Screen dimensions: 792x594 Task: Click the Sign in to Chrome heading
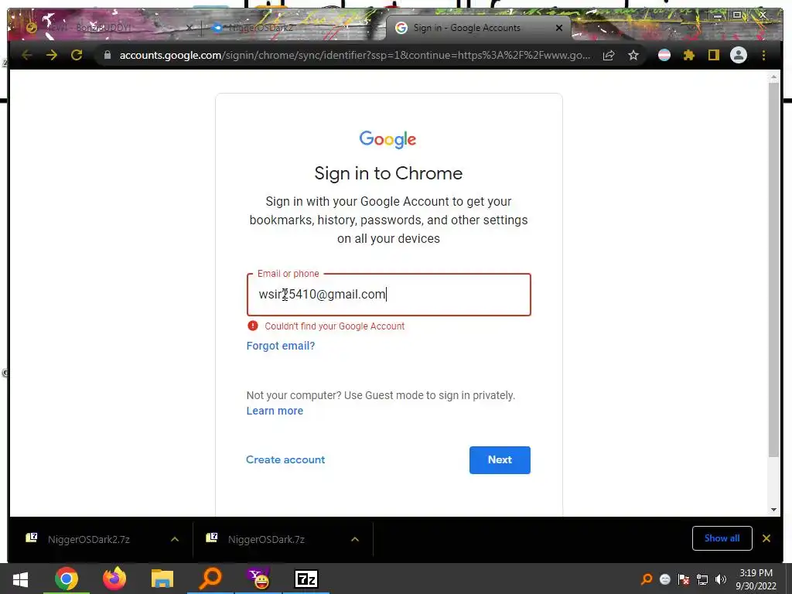click(x=388, y=173)
